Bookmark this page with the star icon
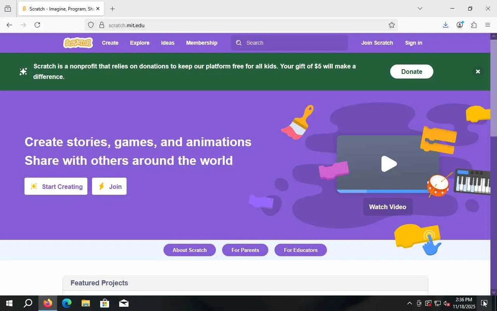This screenshot has width=497, height=311. pos(392,25)
